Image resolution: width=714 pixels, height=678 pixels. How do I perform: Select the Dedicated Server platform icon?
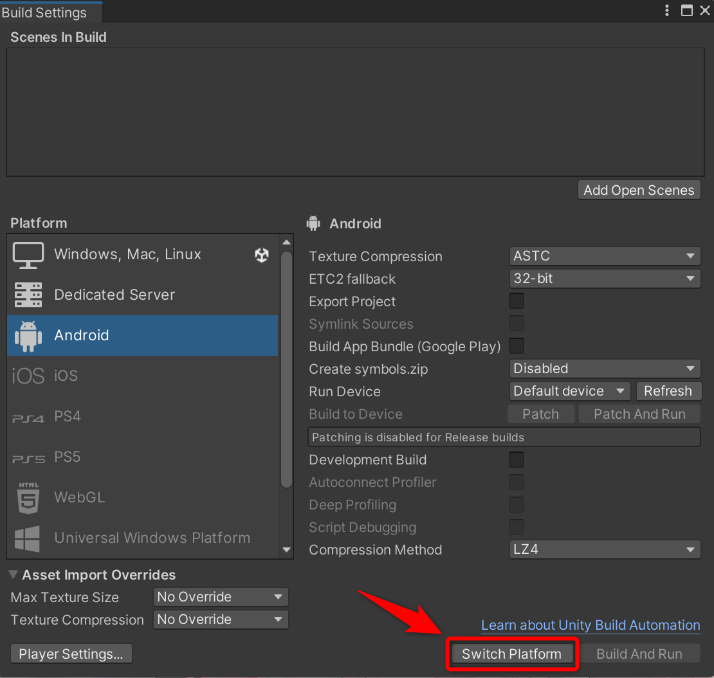point(28,295)
